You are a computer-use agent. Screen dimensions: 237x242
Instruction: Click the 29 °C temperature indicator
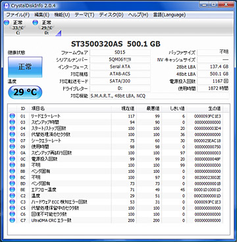pyautogui.click(x=25, y=92)
